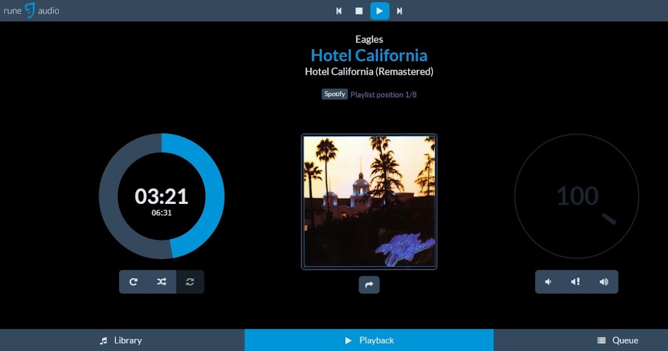Click the volume knob dial
The width and height of the screenshot is (668, 351).
point(577,196)
